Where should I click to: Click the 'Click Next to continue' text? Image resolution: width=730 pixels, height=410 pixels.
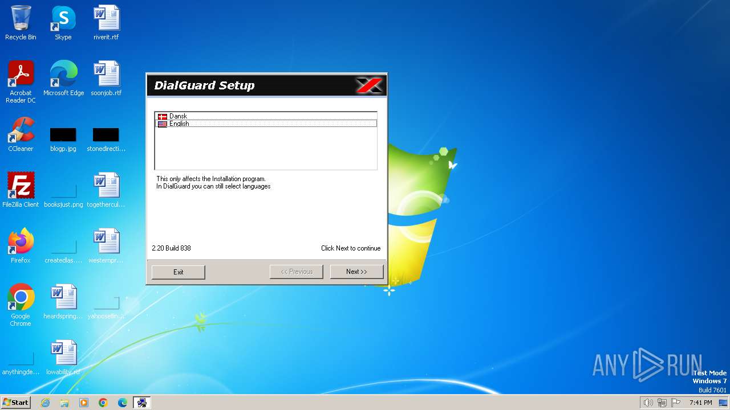(351, 248)
